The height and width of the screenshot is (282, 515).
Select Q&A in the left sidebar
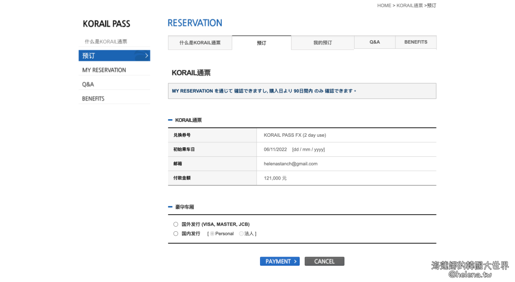88,84
